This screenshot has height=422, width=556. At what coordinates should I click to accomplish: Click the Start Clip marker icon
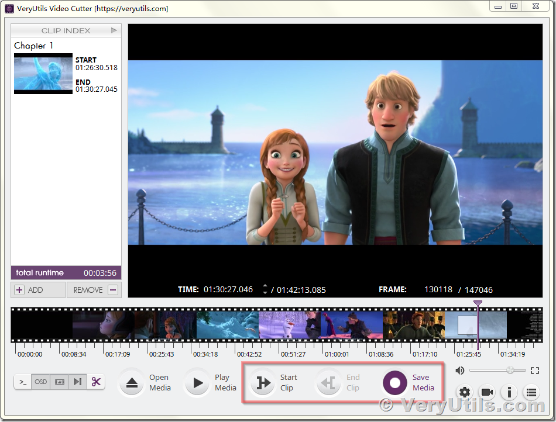tap(263, 383)
